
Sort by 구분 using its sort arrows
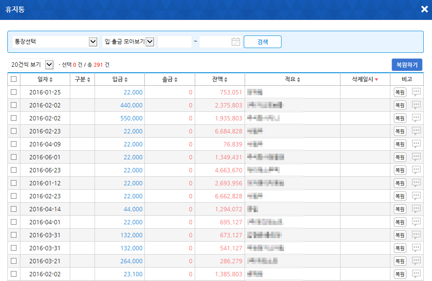click(x=89, y=80)
